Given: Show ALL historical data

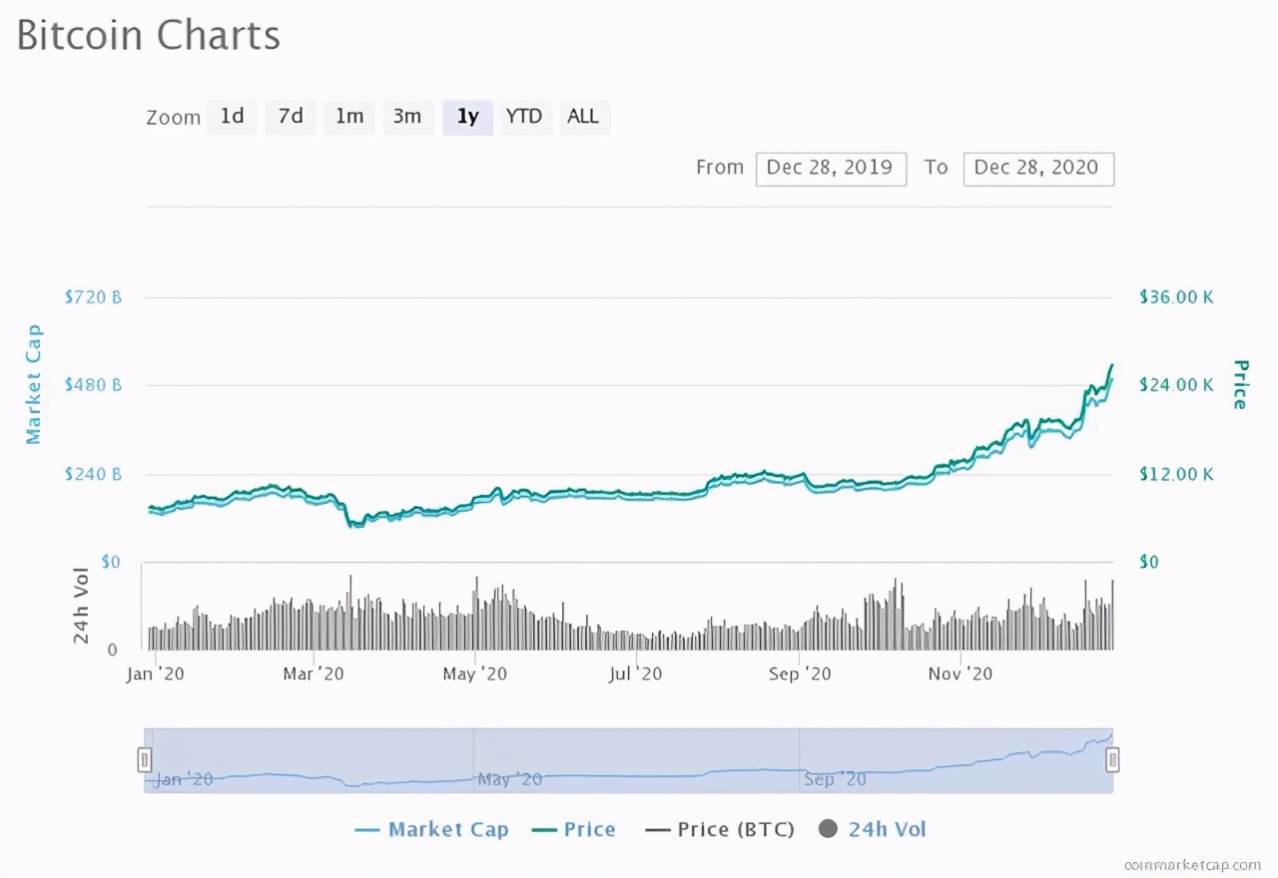Looking at the screenshot, I should pos(583,117).
